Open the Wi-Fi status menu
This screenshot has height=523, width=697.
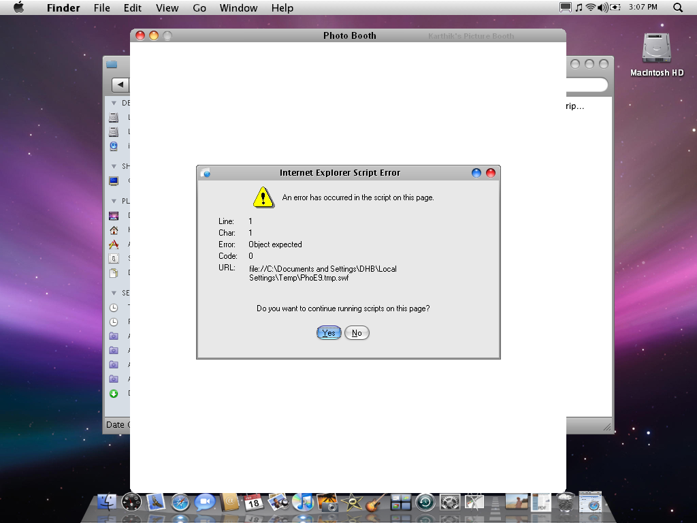pos(590,7)
